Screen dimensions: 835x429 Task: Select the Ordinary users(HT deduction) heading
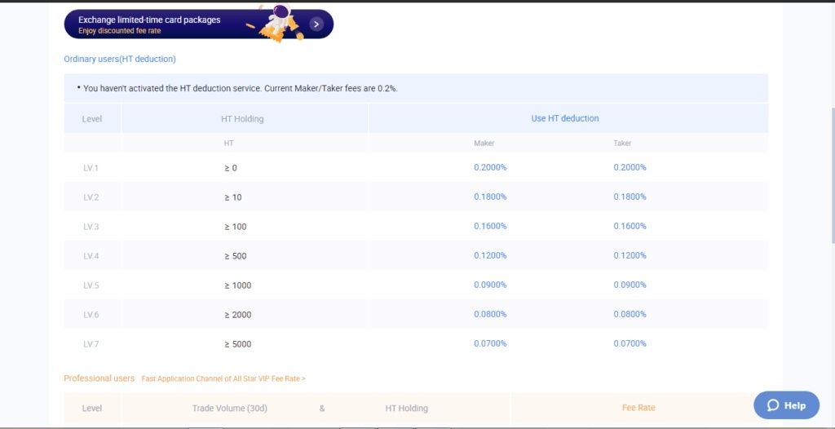pyautogui.click(x=120, y=60)
